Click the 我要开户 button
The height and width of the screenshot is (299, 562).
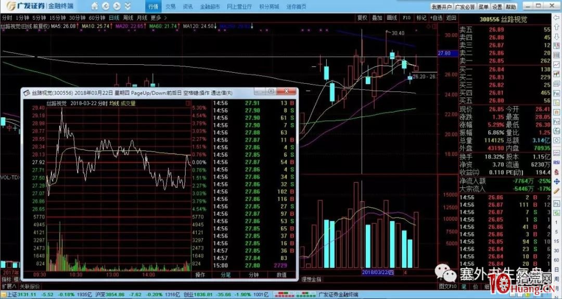(441, 7)
